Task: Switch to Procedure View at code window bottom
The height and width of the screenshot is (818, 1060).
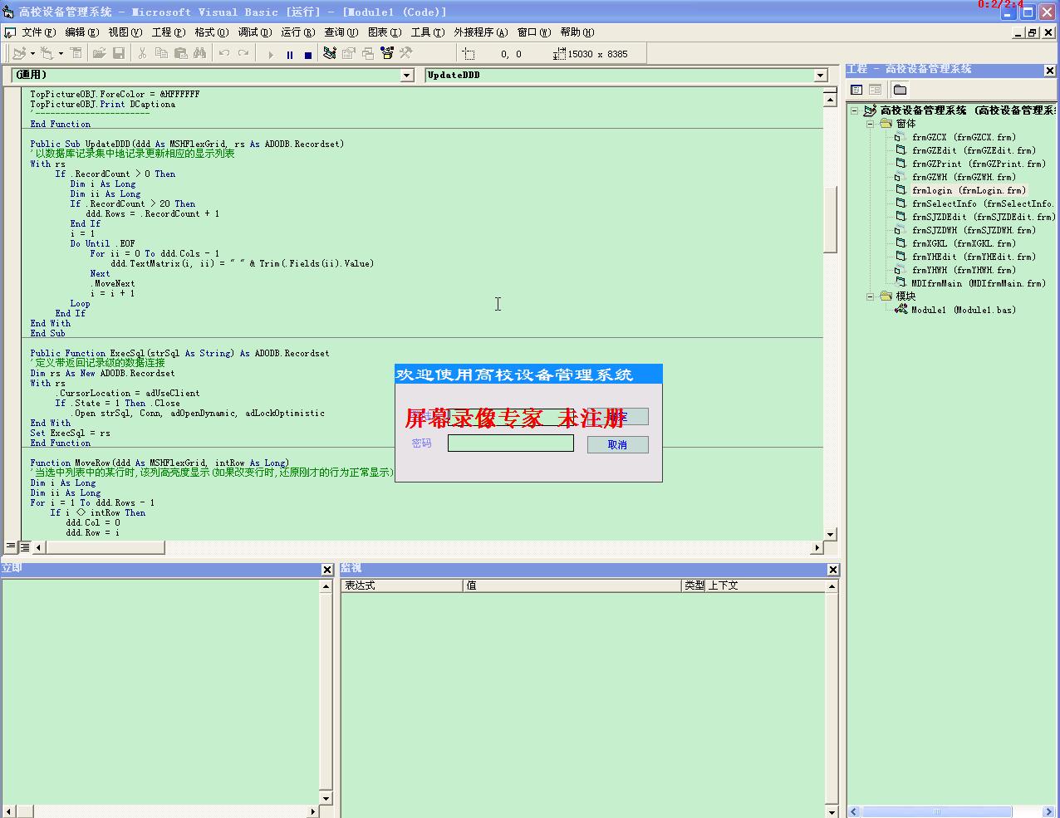Action: (x=11, y=546)
